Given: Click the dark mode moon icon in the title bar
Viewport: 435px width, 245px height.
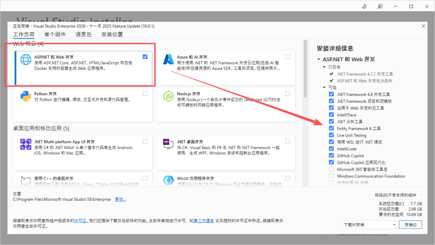Looking at the screenshot, I should [x=364, y=6].
